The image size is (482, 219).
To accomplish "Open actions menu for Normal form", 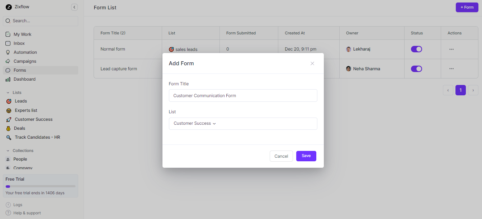I will pyautogui.click(x=451, y=49).
